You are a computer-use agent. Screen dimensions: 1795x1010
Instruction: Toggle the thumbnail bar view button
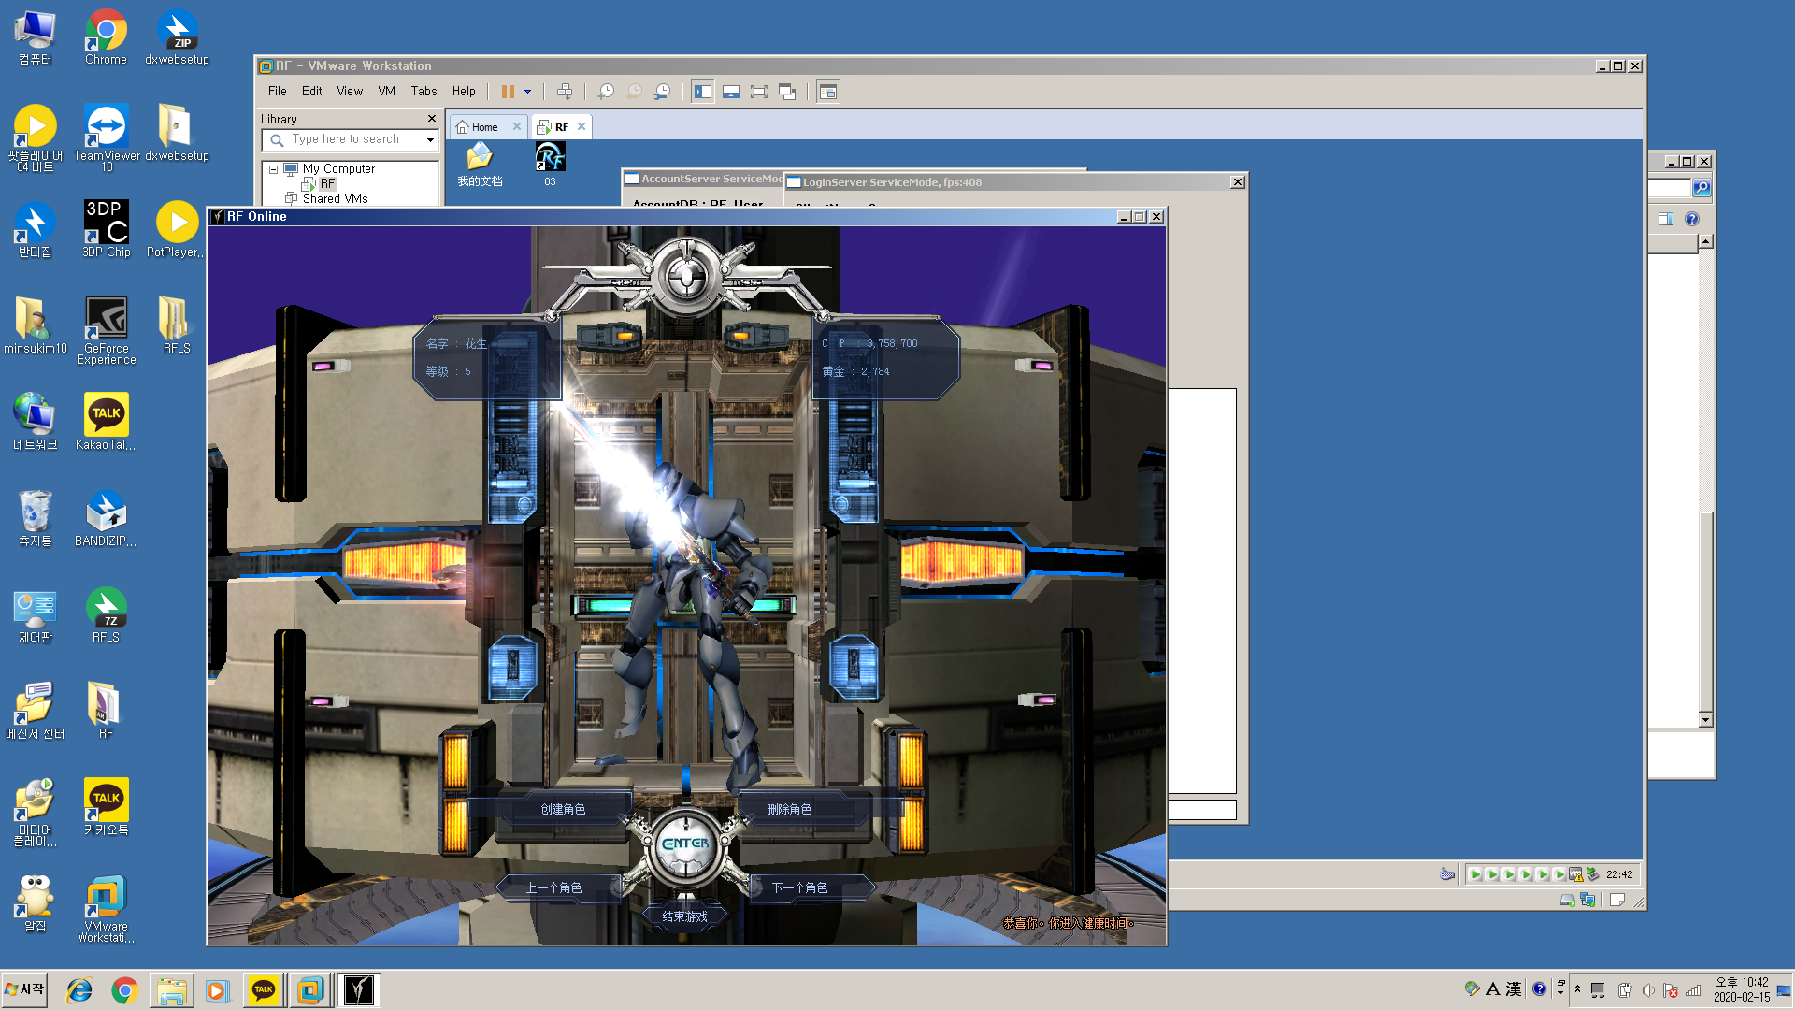(731, 92)
